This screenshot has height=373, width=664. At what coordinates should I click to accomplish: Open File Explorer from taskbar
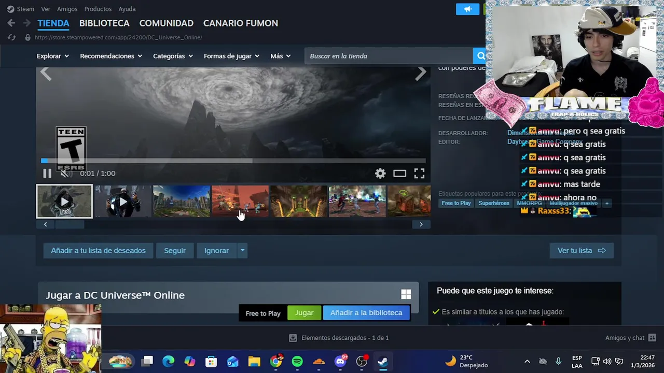254,361
